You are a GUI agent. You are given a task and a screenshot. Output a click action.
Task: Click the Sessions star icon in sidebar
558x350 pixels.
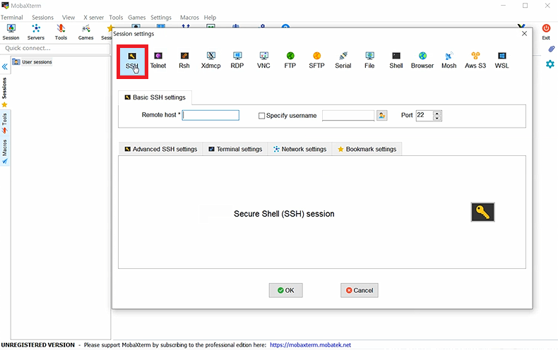4,105
